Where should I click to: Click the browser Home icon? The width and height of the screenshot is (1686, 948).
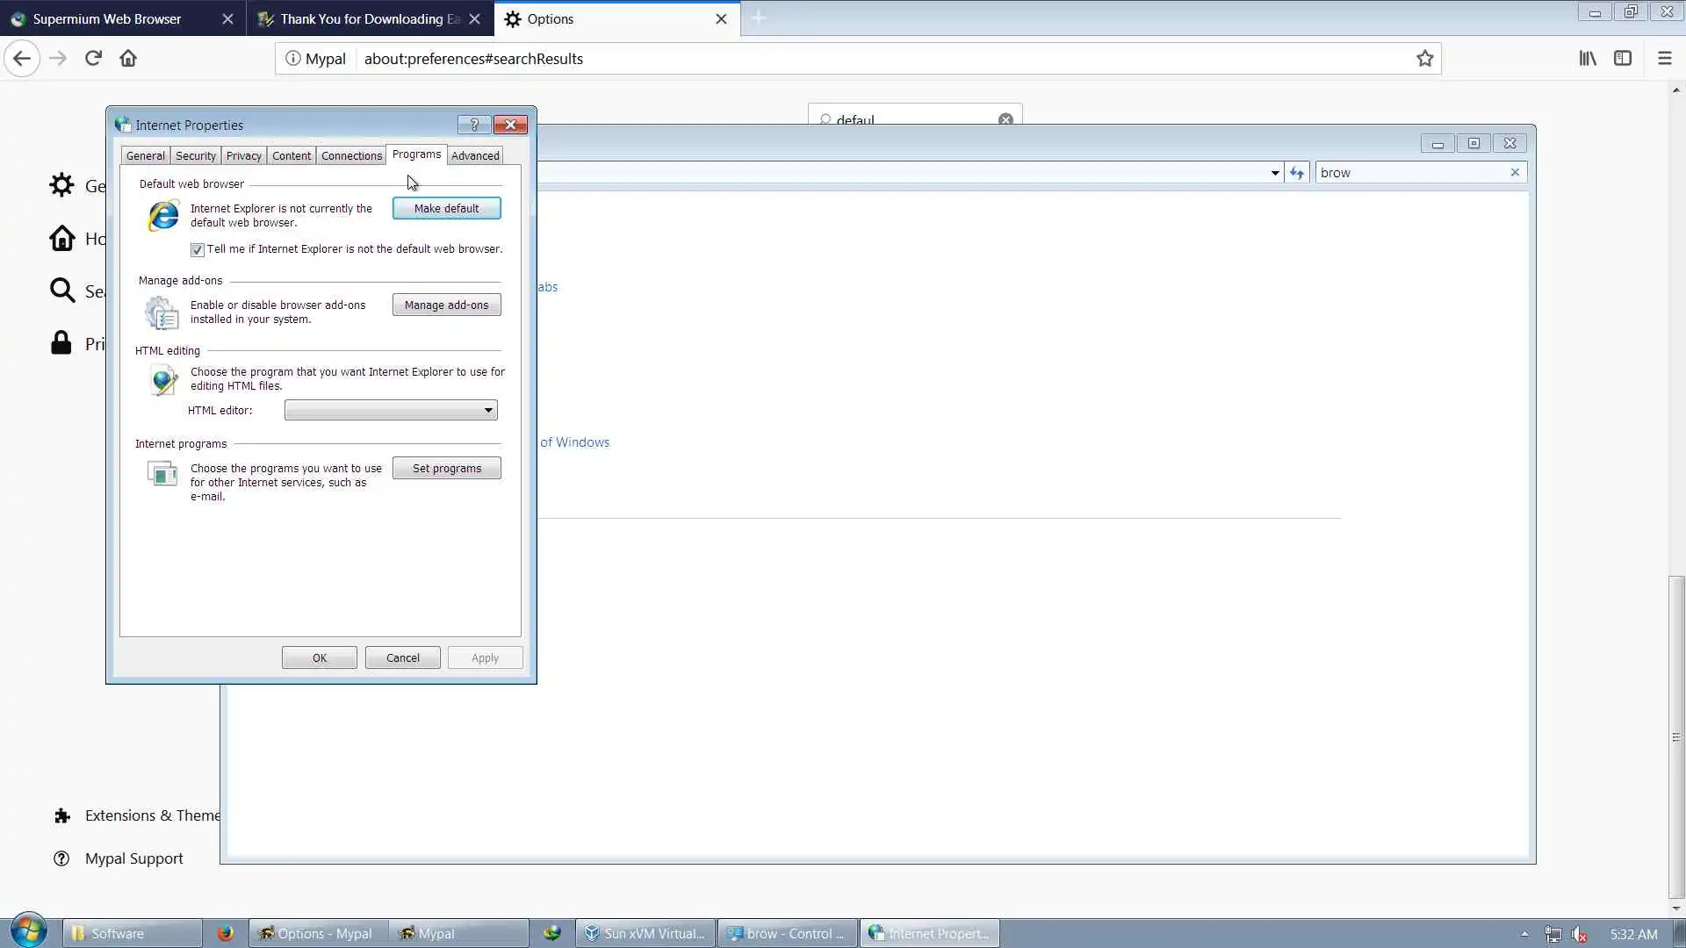[x=128, y=59]
